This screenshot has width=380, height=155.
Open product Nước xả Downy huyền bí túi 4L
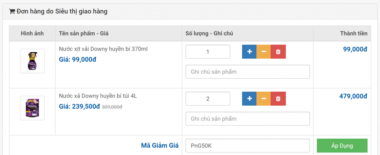click(x=98, y=96)
